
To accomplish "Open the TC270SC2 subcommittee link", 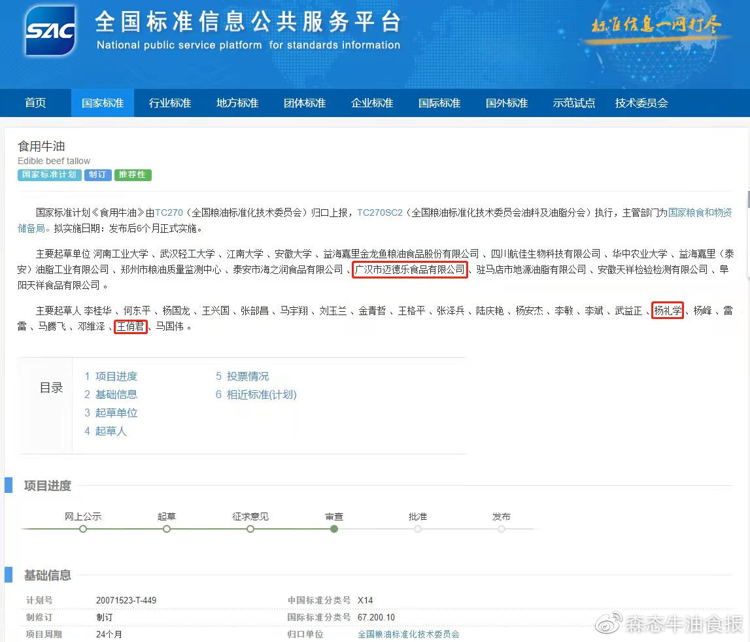I will point(380,212).
